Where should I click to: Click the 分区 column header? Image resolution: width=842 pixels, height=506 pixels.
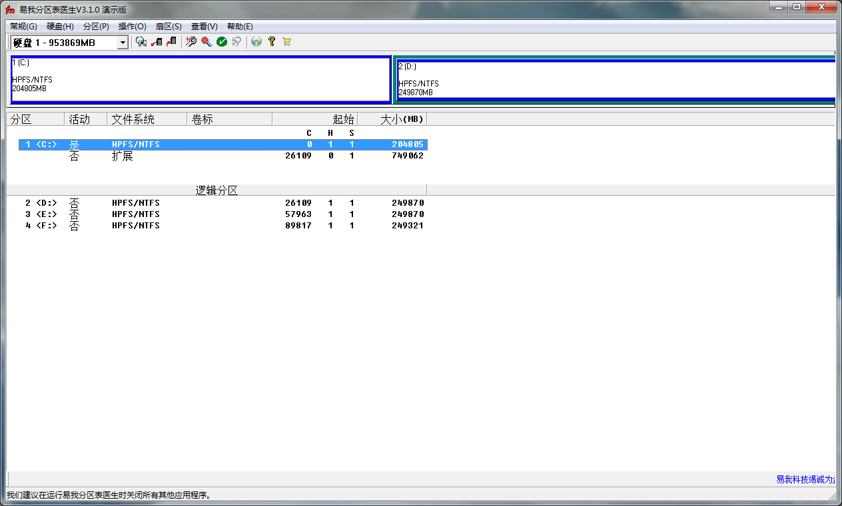coord(35,119)
